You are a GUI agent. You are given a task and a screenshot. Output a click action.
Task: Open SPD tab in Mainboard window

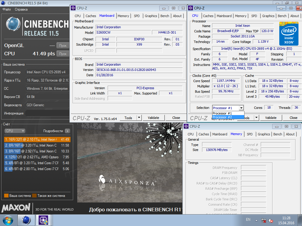[x=137, y=16]
